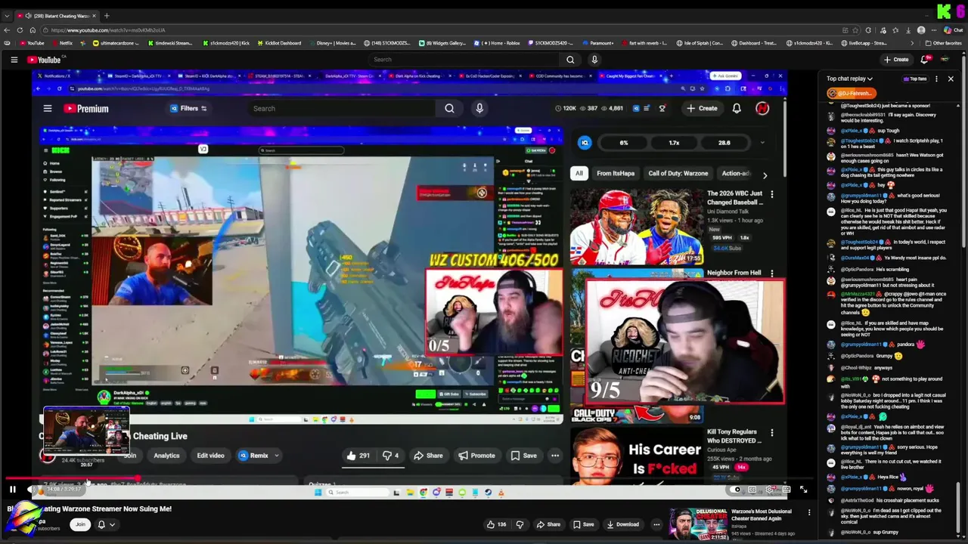Open the YouTube guide hamburger menu
The height and width of the screenshot is (544, 968).
click(x=14, y=60)
